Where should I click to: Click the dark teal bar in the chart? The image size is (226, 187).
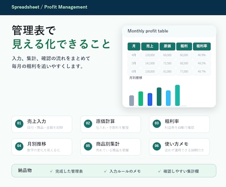click(159, 96)
